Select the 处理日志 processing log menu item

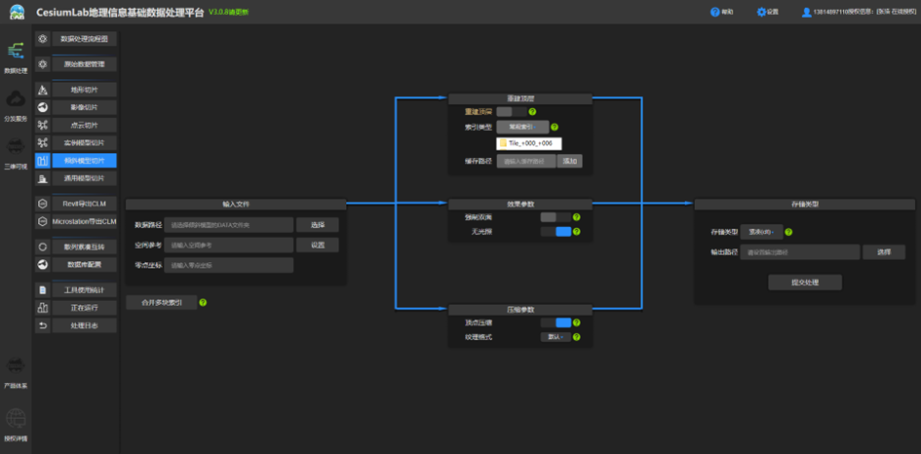(x=84, y=325)
